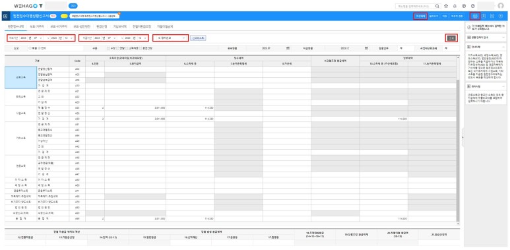Switch to the 부표-법인원천 tab
The width and height of the screenshot is (510, 250).
(x=81, y=26)
